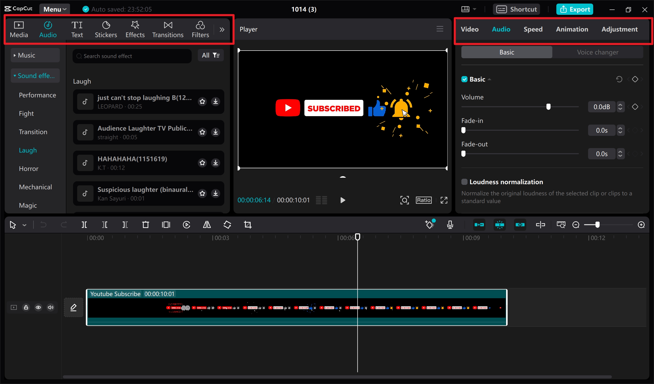Toggle the speaker mute icon for the track
The height and width of the screenshot is (384, 654).
[51, 307]
